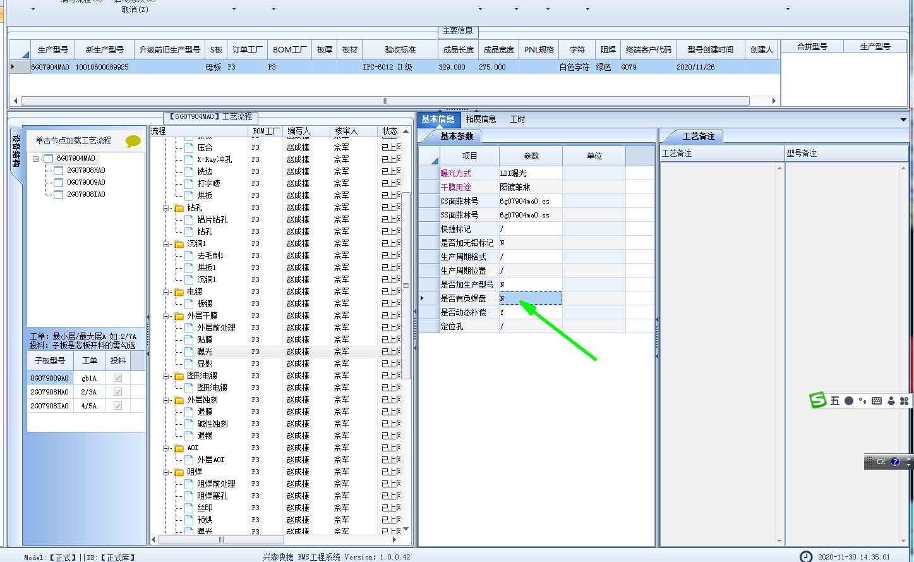Click the yellow speech bubble icon
The image size is (914, 562).
pos(133,141)
